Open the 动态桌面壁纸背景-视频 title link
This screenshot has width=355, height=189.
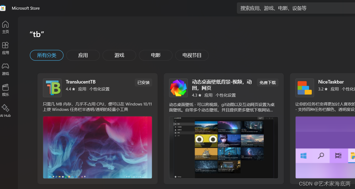222,85
